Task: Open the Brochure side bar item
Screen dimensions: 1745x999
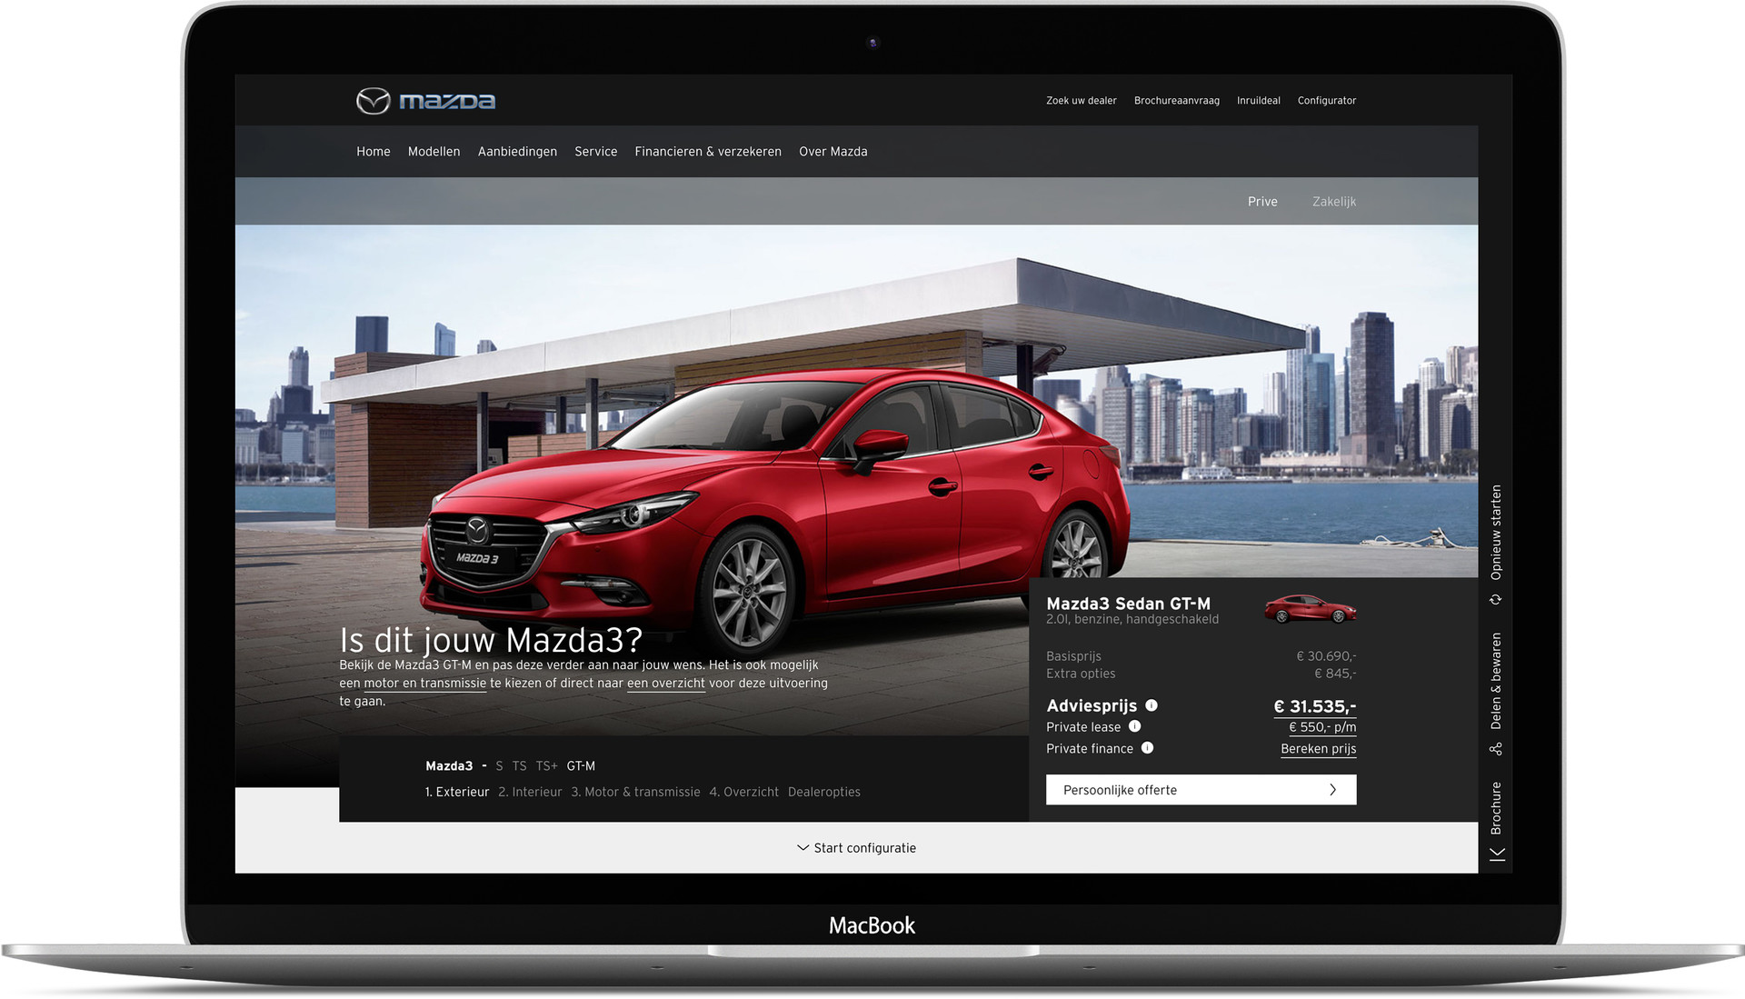Action: [x=1496, y=808]
